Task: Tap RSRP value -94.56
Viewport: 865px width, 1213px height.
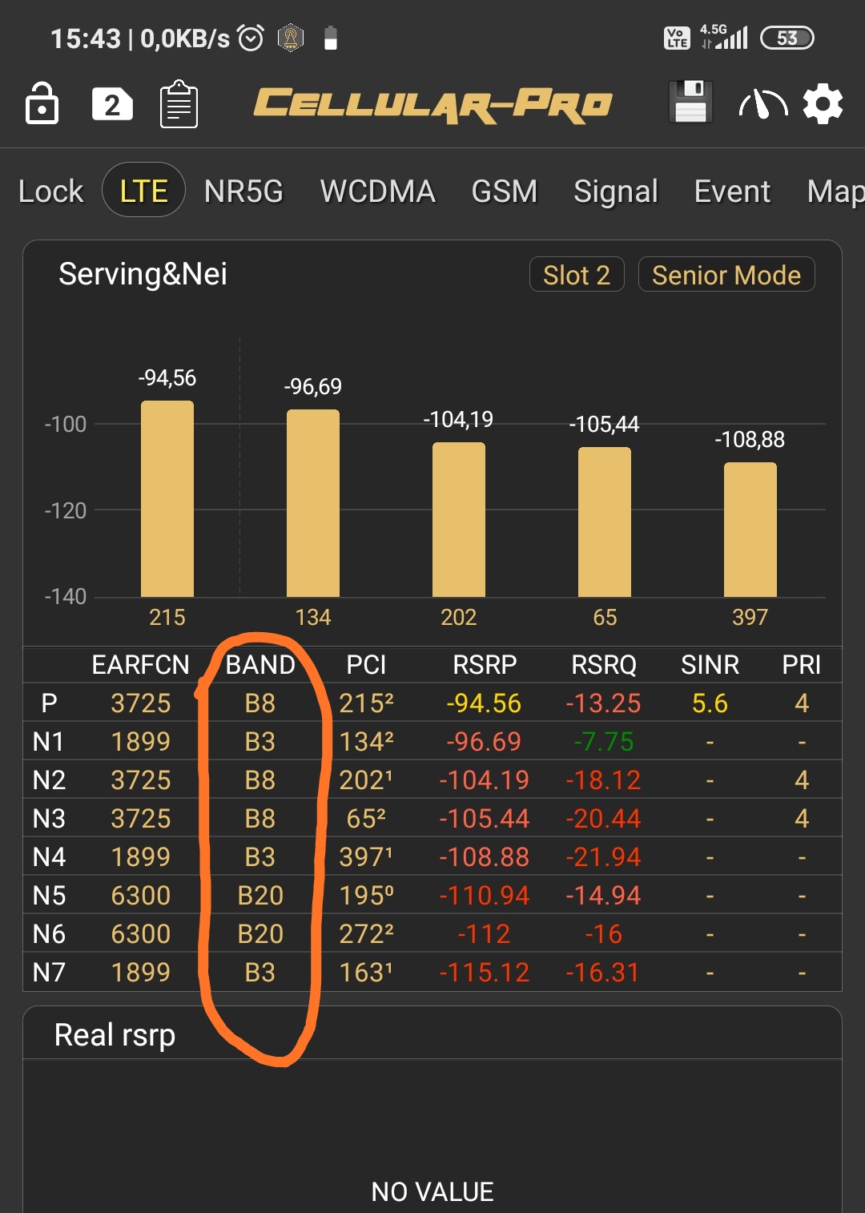Action: [x=484, y=703]
